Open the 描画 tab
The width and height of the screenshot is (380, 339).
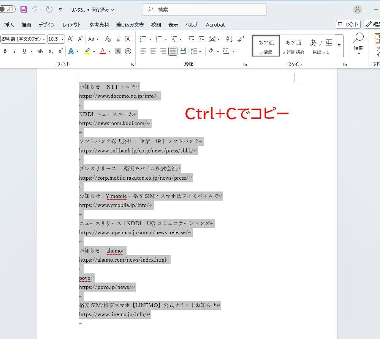point(26,25)
